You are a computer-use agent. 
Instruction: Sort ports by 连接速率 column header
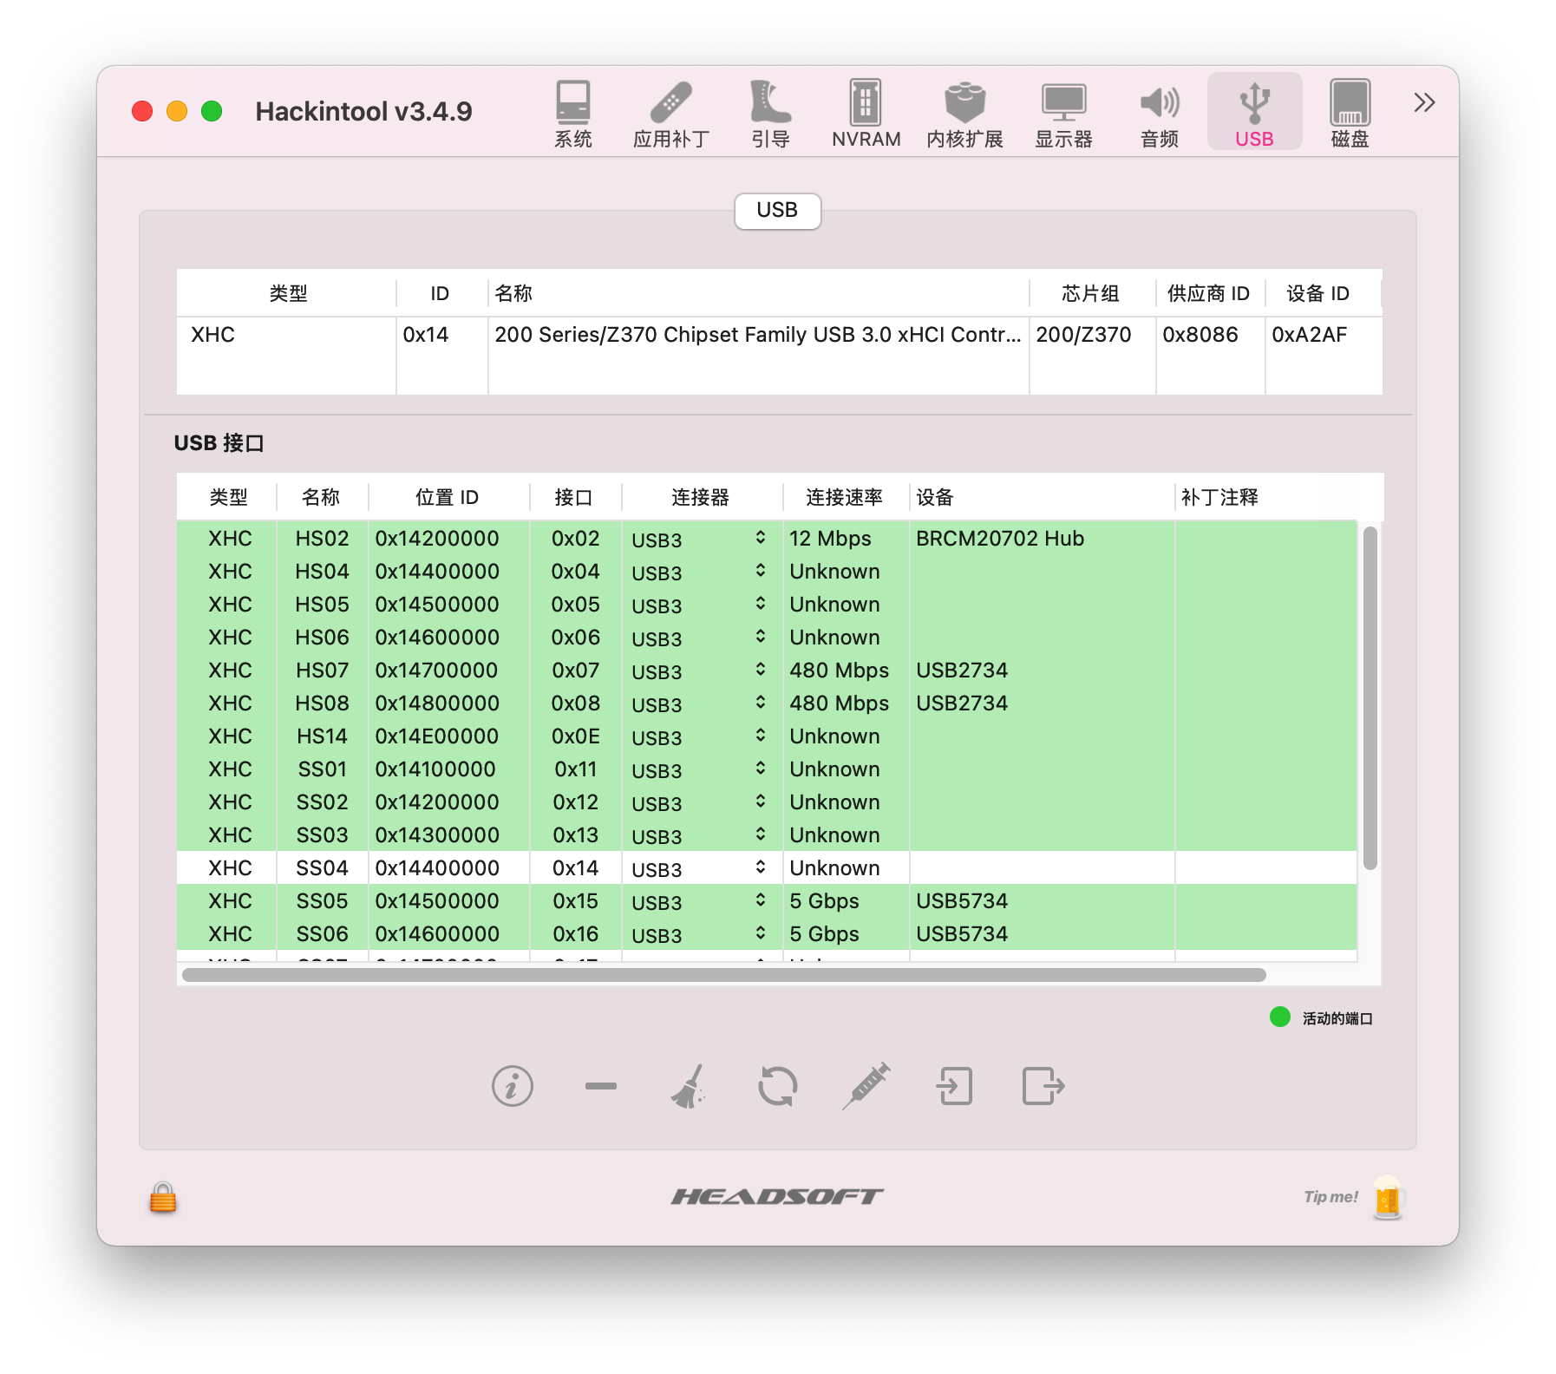pos(844,497)
